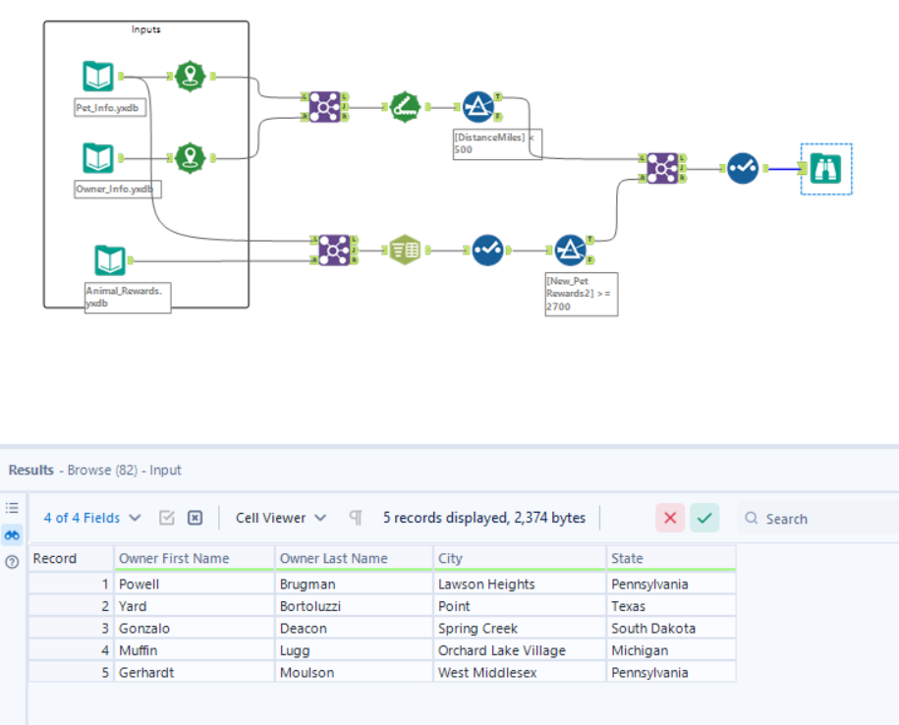This screenshot has width=899, height=725.
Task: Select the Pet_Info.yxdb Input Data tool
Action: 98,77
